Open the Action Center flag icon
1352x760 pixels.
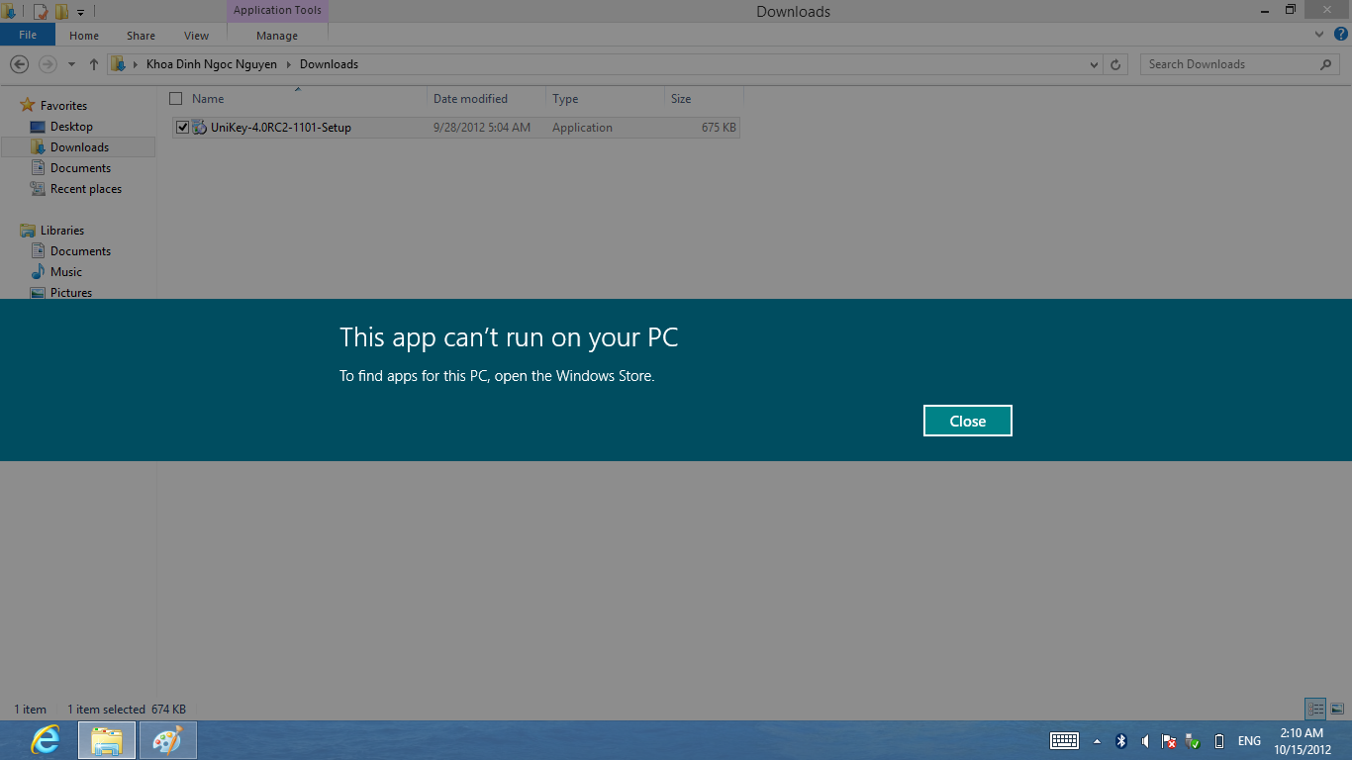tap(1169, 740)
